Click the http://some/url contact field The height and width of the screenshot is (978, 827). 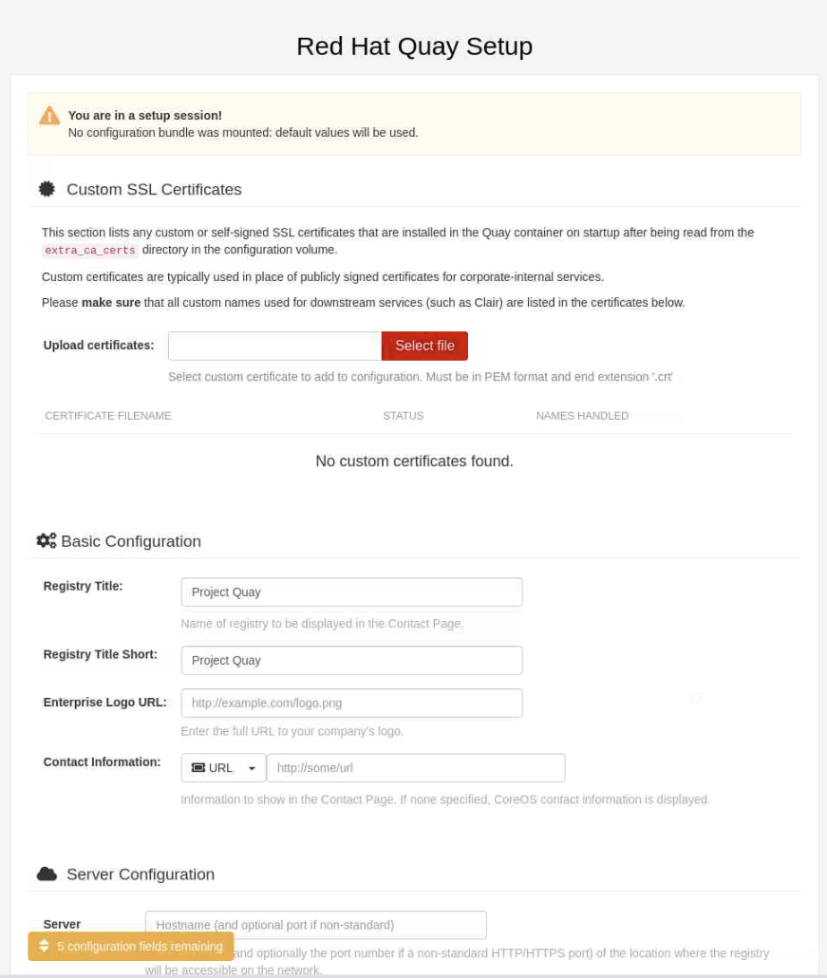click(416, 767)
